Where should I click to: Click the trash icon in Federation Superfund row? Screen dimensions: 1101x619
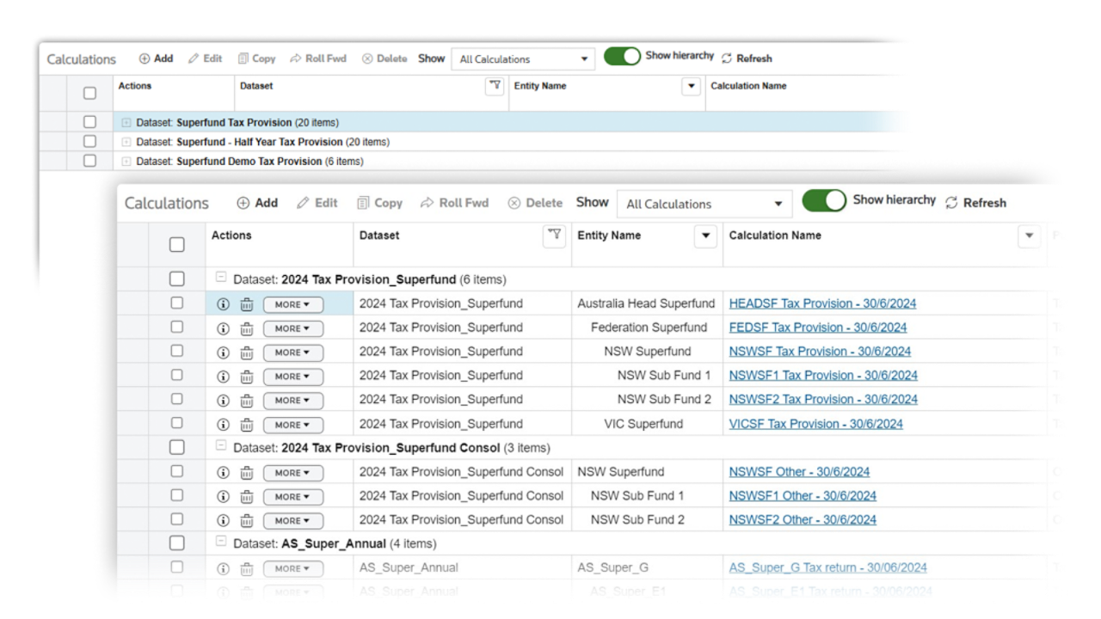tap(246, 328)
